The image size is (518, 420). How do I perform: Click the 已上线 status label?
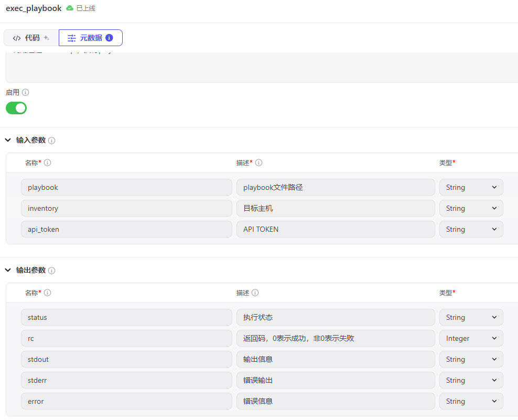coord(86,8)
